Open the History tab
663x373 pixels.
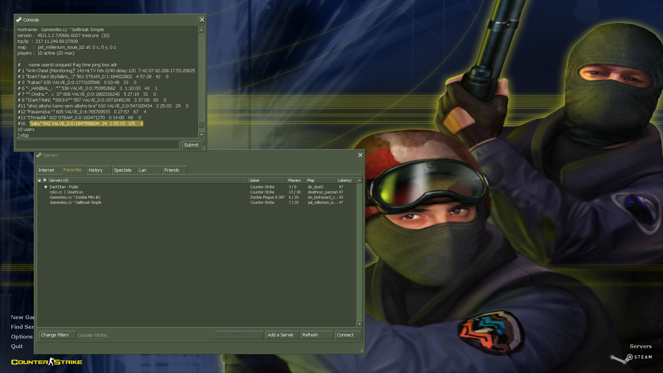(x=99, y=170)
